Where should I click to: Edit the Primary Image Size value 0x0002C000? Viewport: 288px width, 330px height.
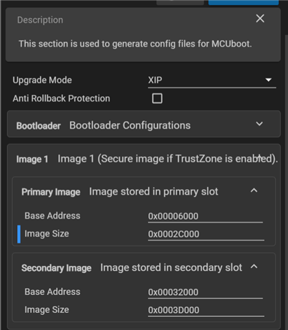coord(206,234)
